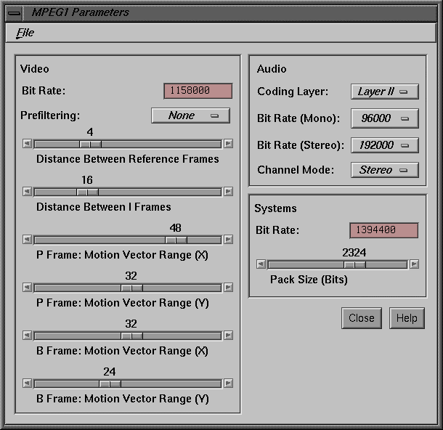
Task: Click the Systems panel heading
Action: tap(275, 208)
